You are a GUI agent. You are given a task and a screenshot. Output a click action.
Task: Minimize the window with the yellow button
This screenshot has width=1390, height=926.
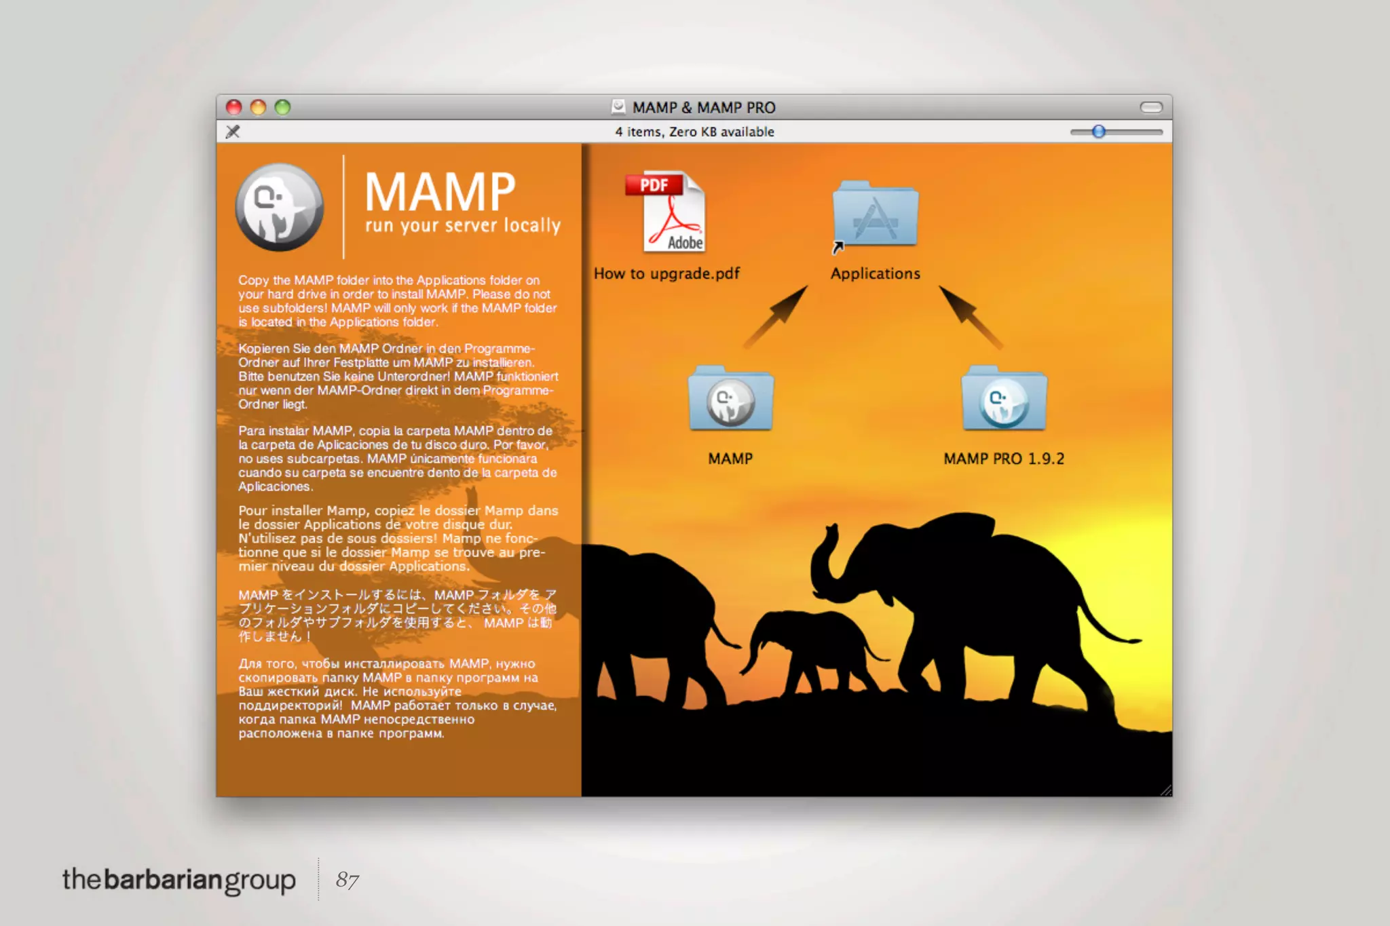pyautogui.click(x=259, y=107)
